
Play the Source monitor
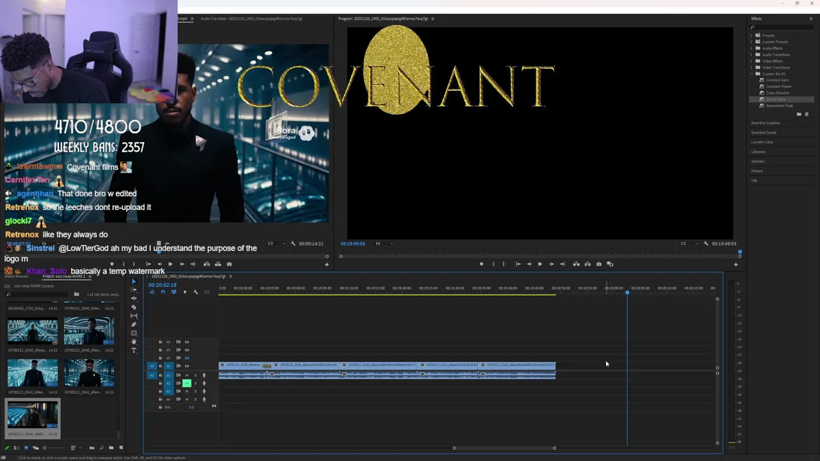pos(170,264)
